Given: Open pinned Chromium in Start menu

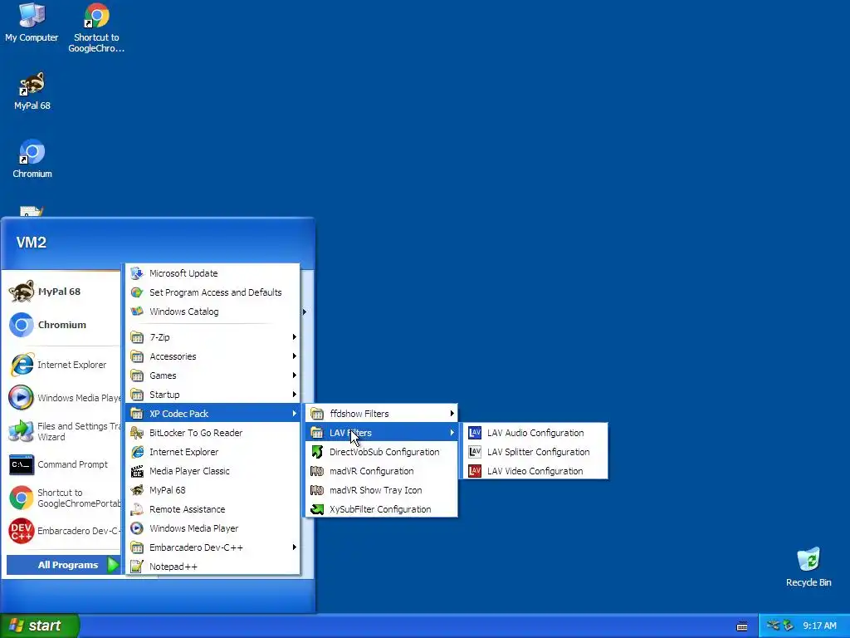Looking at the screenshot, I should (63, 325).
